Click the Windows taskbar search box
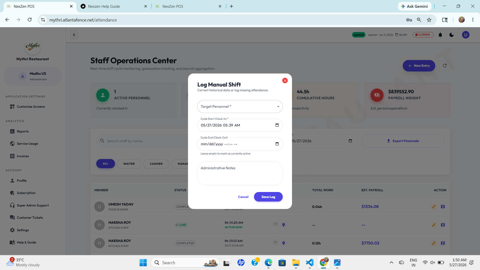Image resolution: width=480 pixels, height=270 pixels. (x=185, y=263)
